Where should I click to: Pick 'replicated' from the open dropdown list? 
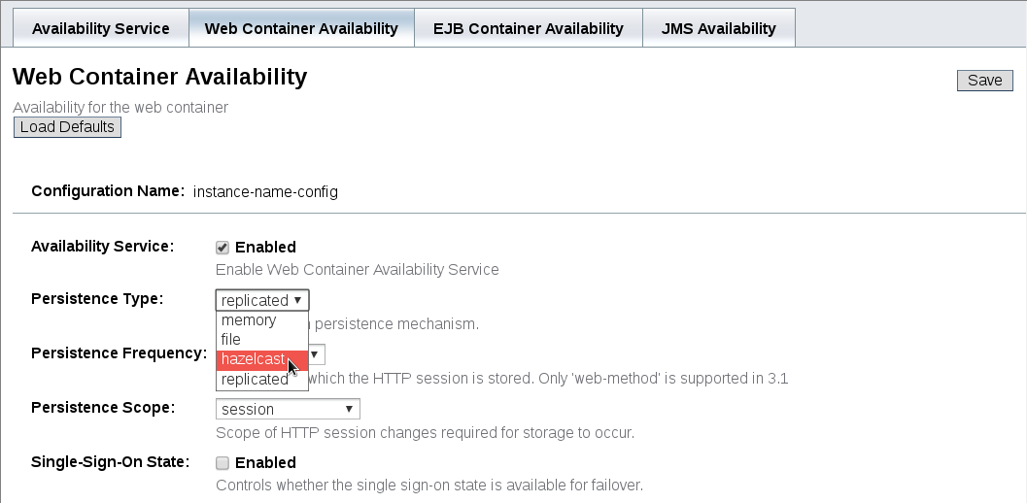pyautogui.click(x=262, y=380)
